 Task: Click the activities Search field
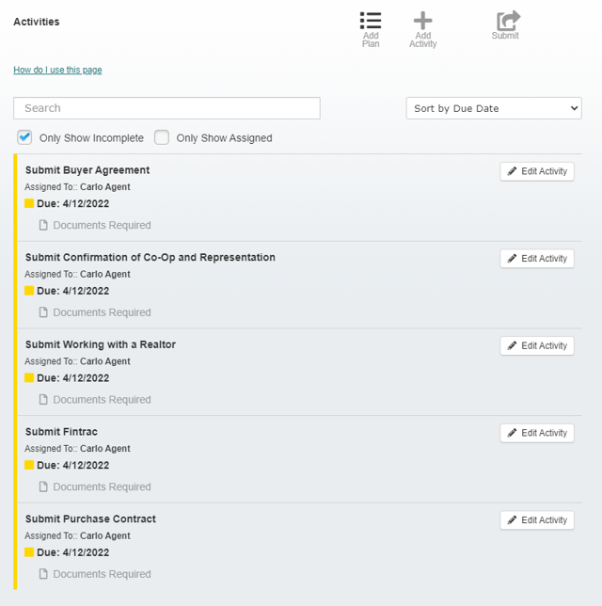[x=166, y=108]
